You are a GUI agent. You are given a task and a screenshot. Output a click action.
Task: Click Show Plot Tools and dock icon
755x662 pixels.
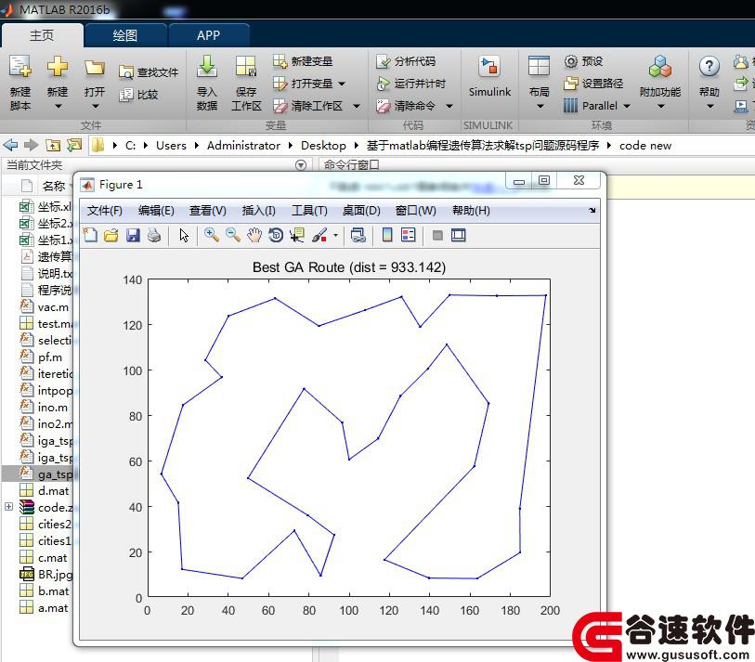459,235
